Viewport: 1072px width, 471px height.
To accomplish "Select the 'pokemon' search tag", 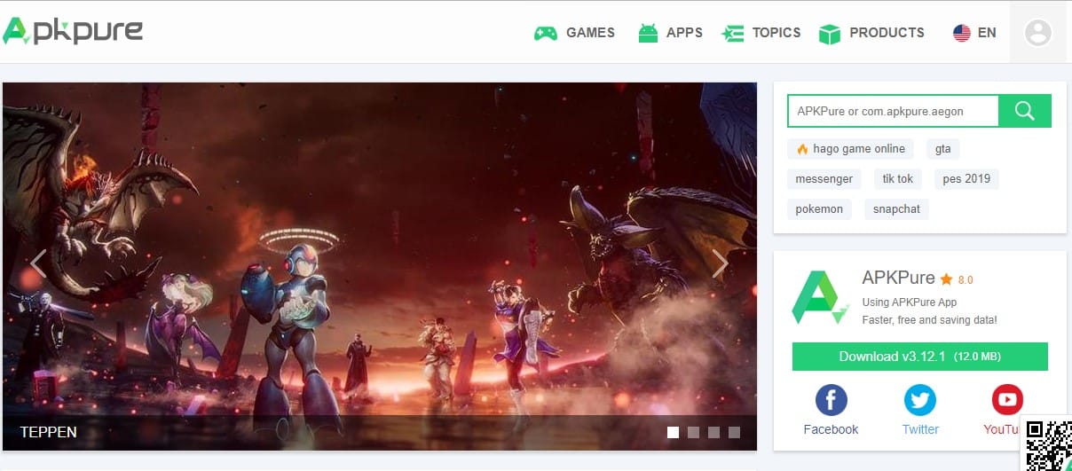I will click(819, 209).
